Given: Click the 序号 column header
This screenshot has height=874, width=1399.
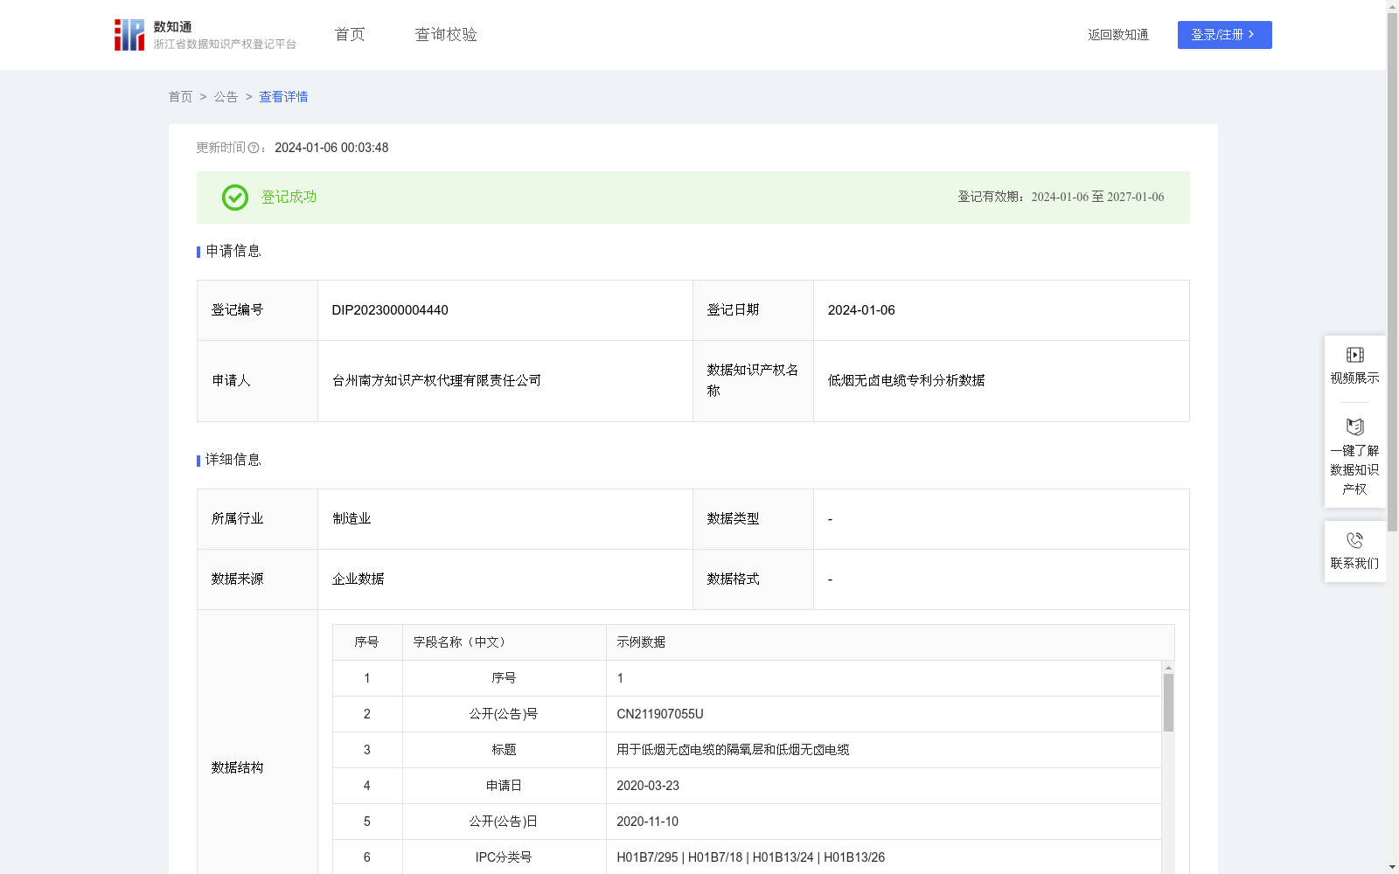Looking at the screenshot, I should click(x=366, y=642).
